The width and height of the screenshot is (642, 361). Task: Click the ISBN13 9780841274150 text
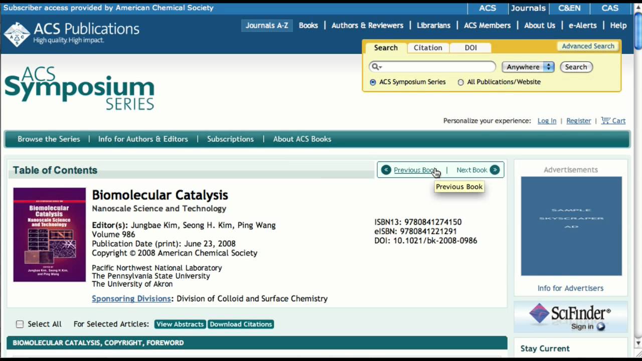[x=418, y=222]
